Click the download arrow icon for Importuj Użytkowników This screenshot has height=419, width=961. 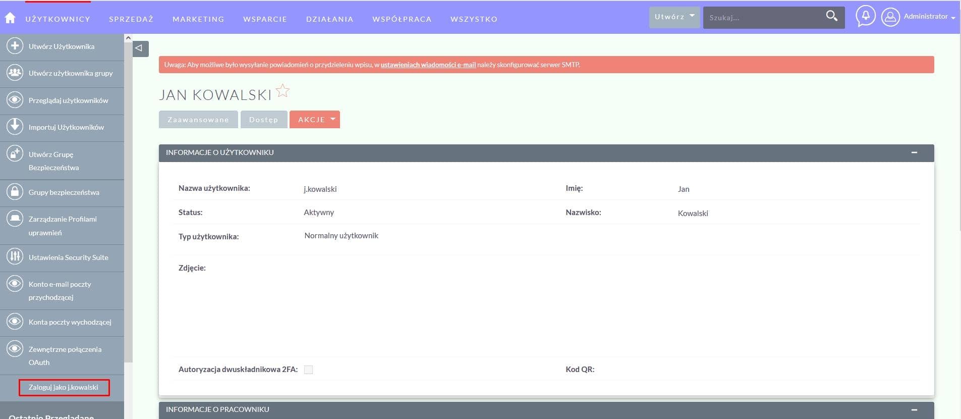coord(15,126)
